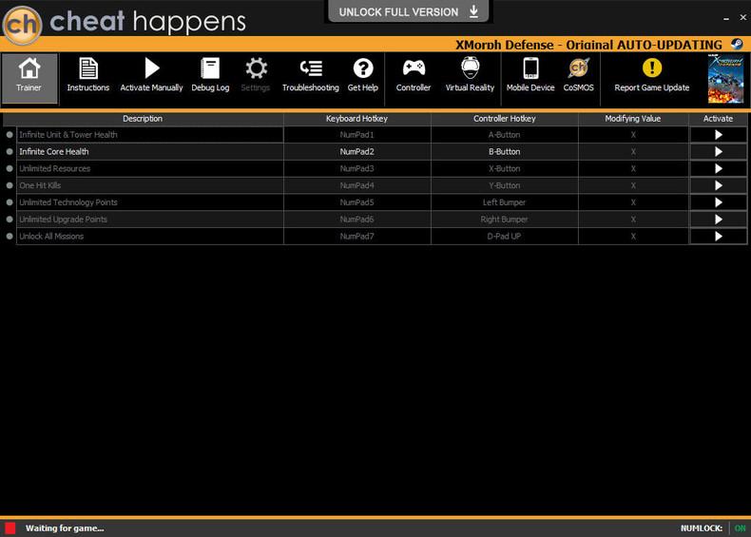Select the Infinite Unit & Tower Health description
Image resolution: width=751 pixels, height=537 pixels.
(150, 135)
